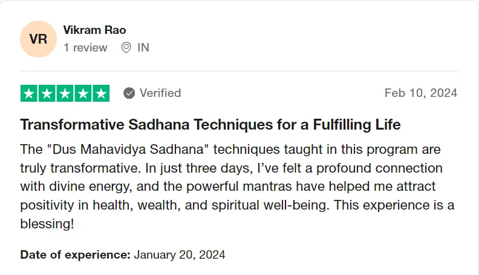Click the word "blessing!" ending the review
The image size is (479, 275).
47,224
